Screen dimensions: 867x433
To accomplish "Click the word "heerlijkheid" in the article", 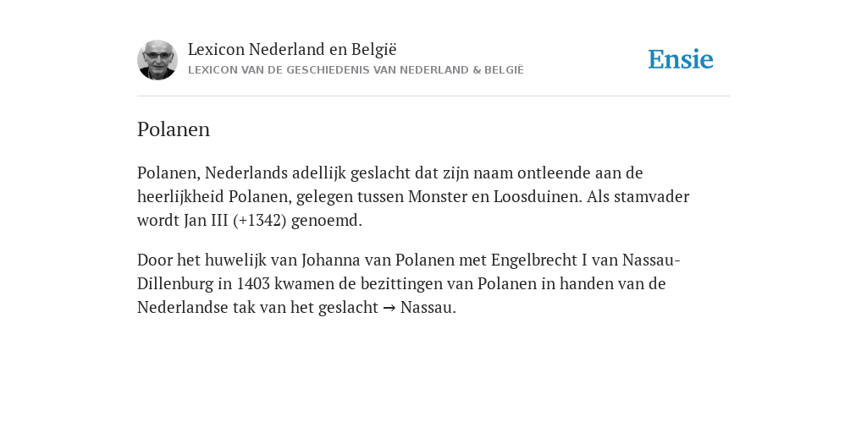I will coord(181,196).
